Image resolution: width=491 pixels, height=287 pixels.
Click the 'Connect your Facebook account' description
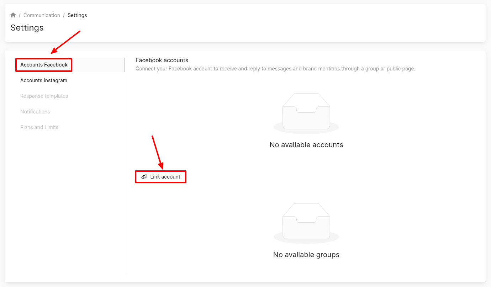pos(275,69)
